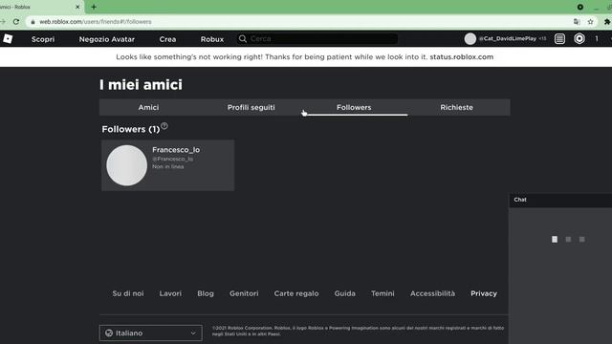This screenshot has width=612, height=344.
Task: Switch to the Amici tab
Action: (x=148, y=107)
